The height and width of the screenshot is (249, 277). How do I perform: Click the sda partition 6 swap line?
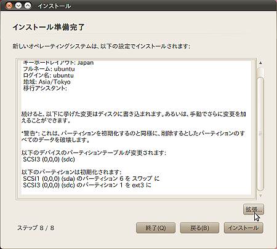[91, 178]
